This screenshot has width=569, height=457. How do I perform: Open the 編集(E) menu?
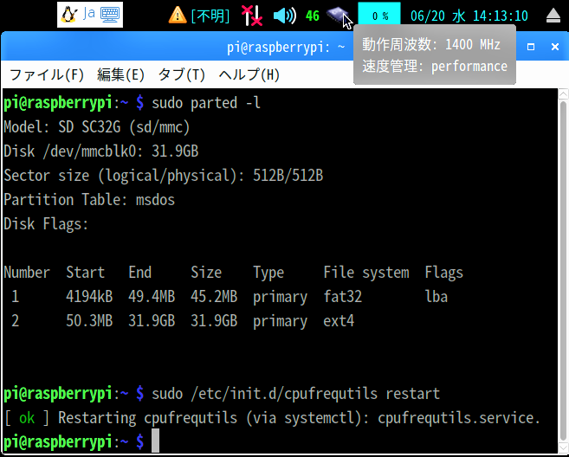tap(121, 75)
